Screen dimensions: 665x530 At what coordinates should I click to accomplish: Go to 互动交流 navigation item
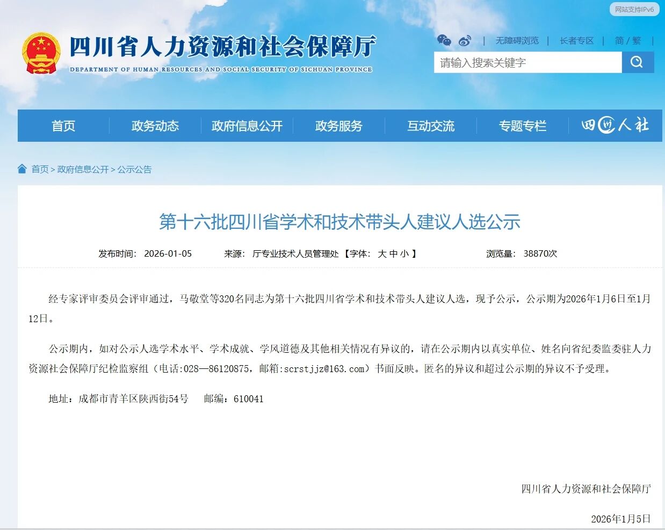coord(431,126)
